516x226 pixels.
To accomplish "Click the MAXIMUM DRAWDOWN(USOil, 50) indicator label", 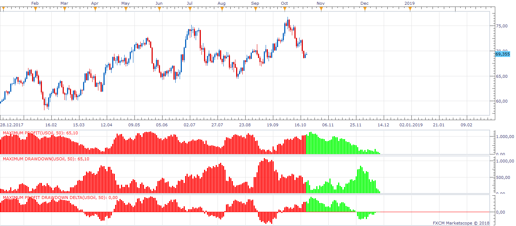I will [46, 159].
